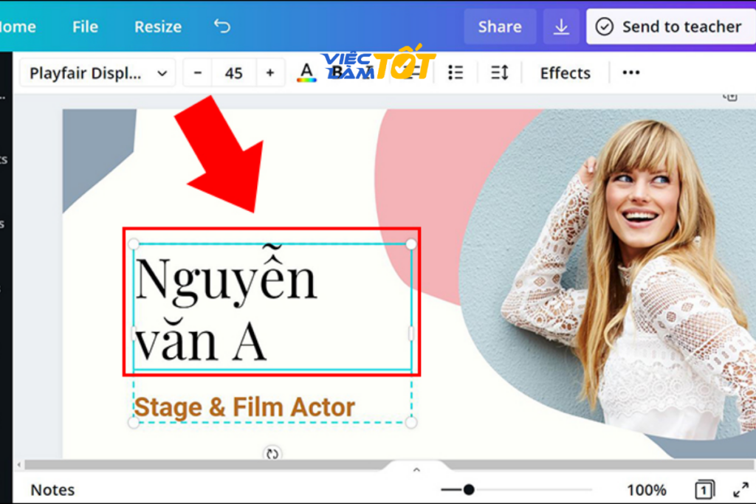Open the File menu
Screen dimensions: 756x504
coord(85,27)
